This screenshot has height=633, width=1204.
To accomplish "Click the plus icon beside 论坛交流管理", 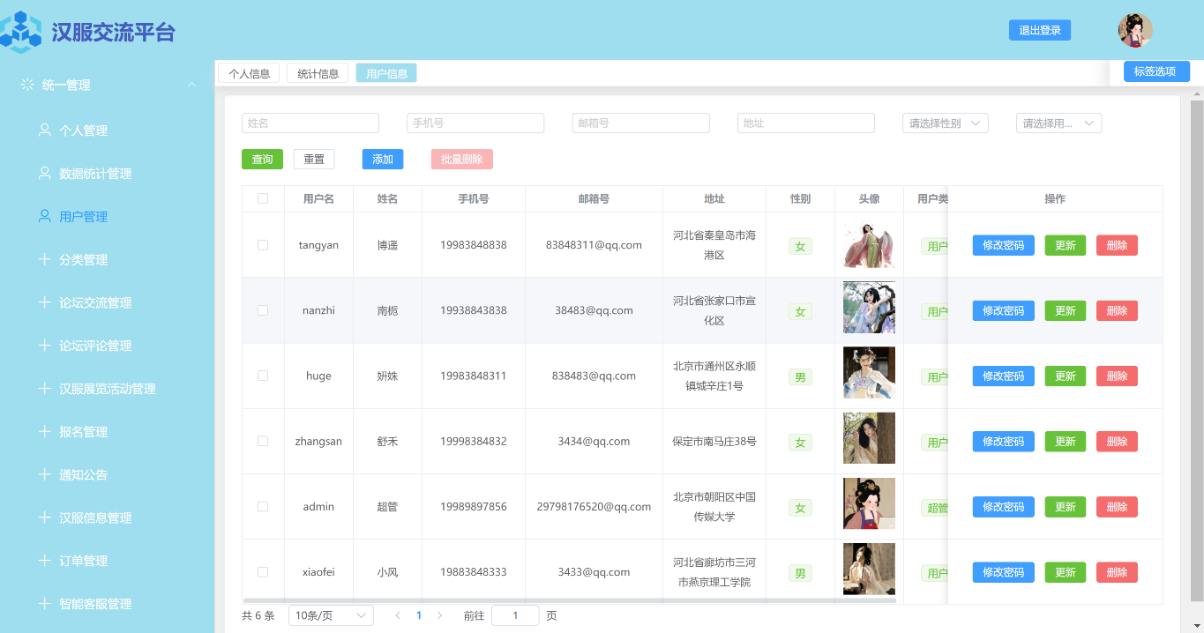I will coord(44,302).
